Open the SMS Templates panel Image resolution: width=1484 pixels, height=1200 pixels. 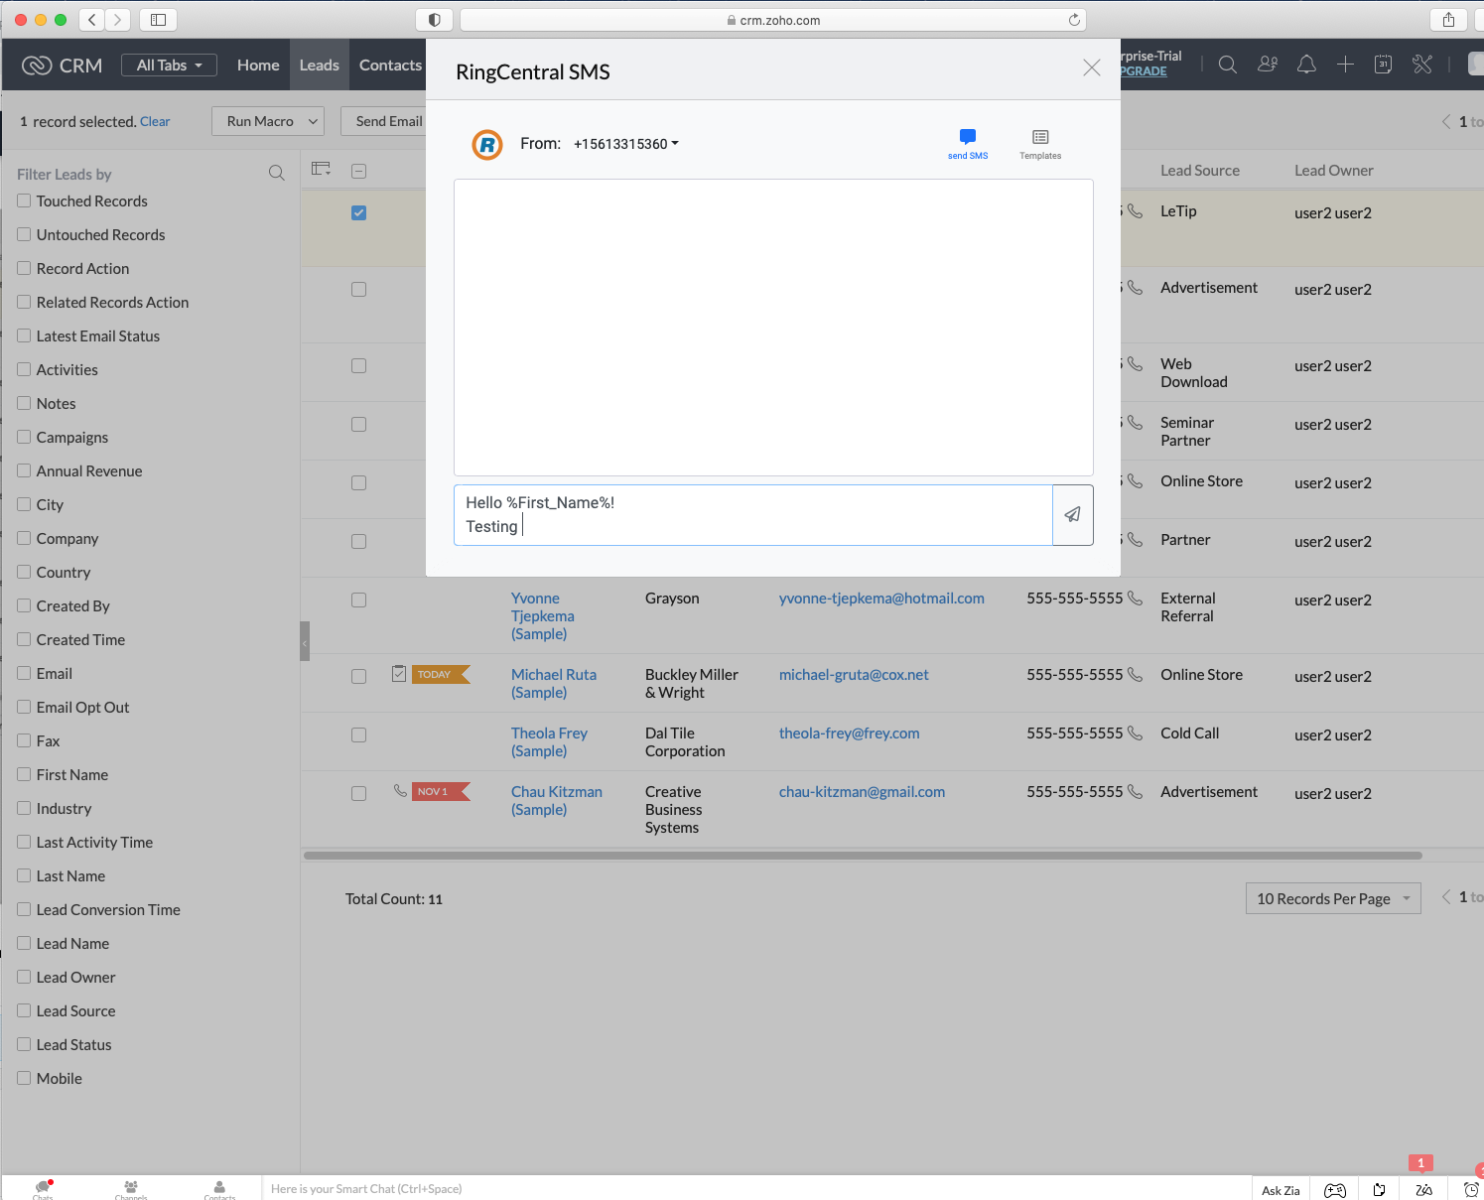[x=1039, y=142]
